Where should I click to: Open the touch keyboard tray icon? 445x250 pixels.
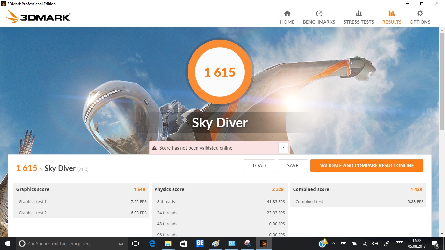pyautogui.click(x=399, y=243)
